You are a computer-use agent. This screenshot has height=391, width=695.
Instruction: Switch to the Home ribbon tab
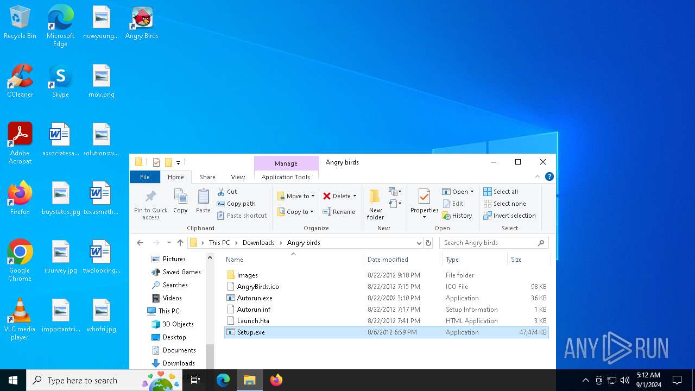[x=176, y=177]
